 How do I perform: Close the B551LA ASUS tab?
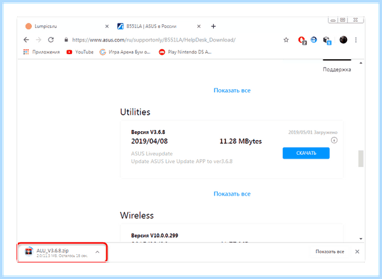pyautogui.click(x=199, y=26)
